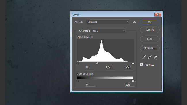Click OK to apply Levels
The height and width of the screenshot is (105, 187).
150,22
